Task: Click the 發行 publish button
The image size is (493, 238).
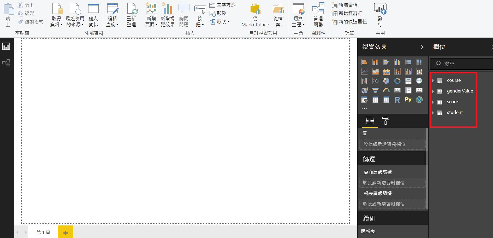Action: click(x=380, y=15)
